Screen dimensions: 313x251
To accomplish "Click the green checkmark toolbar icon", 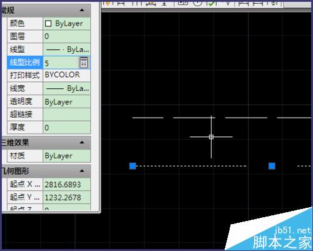I will tap(212, 3).
